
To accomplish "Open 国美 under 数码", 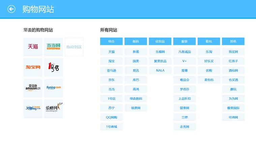I will (x=136, y=61).
